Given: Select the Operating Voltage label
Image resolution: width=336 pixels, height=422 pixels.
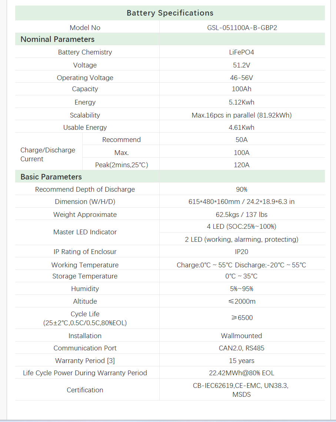Looking at the screenshot, I should [x=85, y=78].
